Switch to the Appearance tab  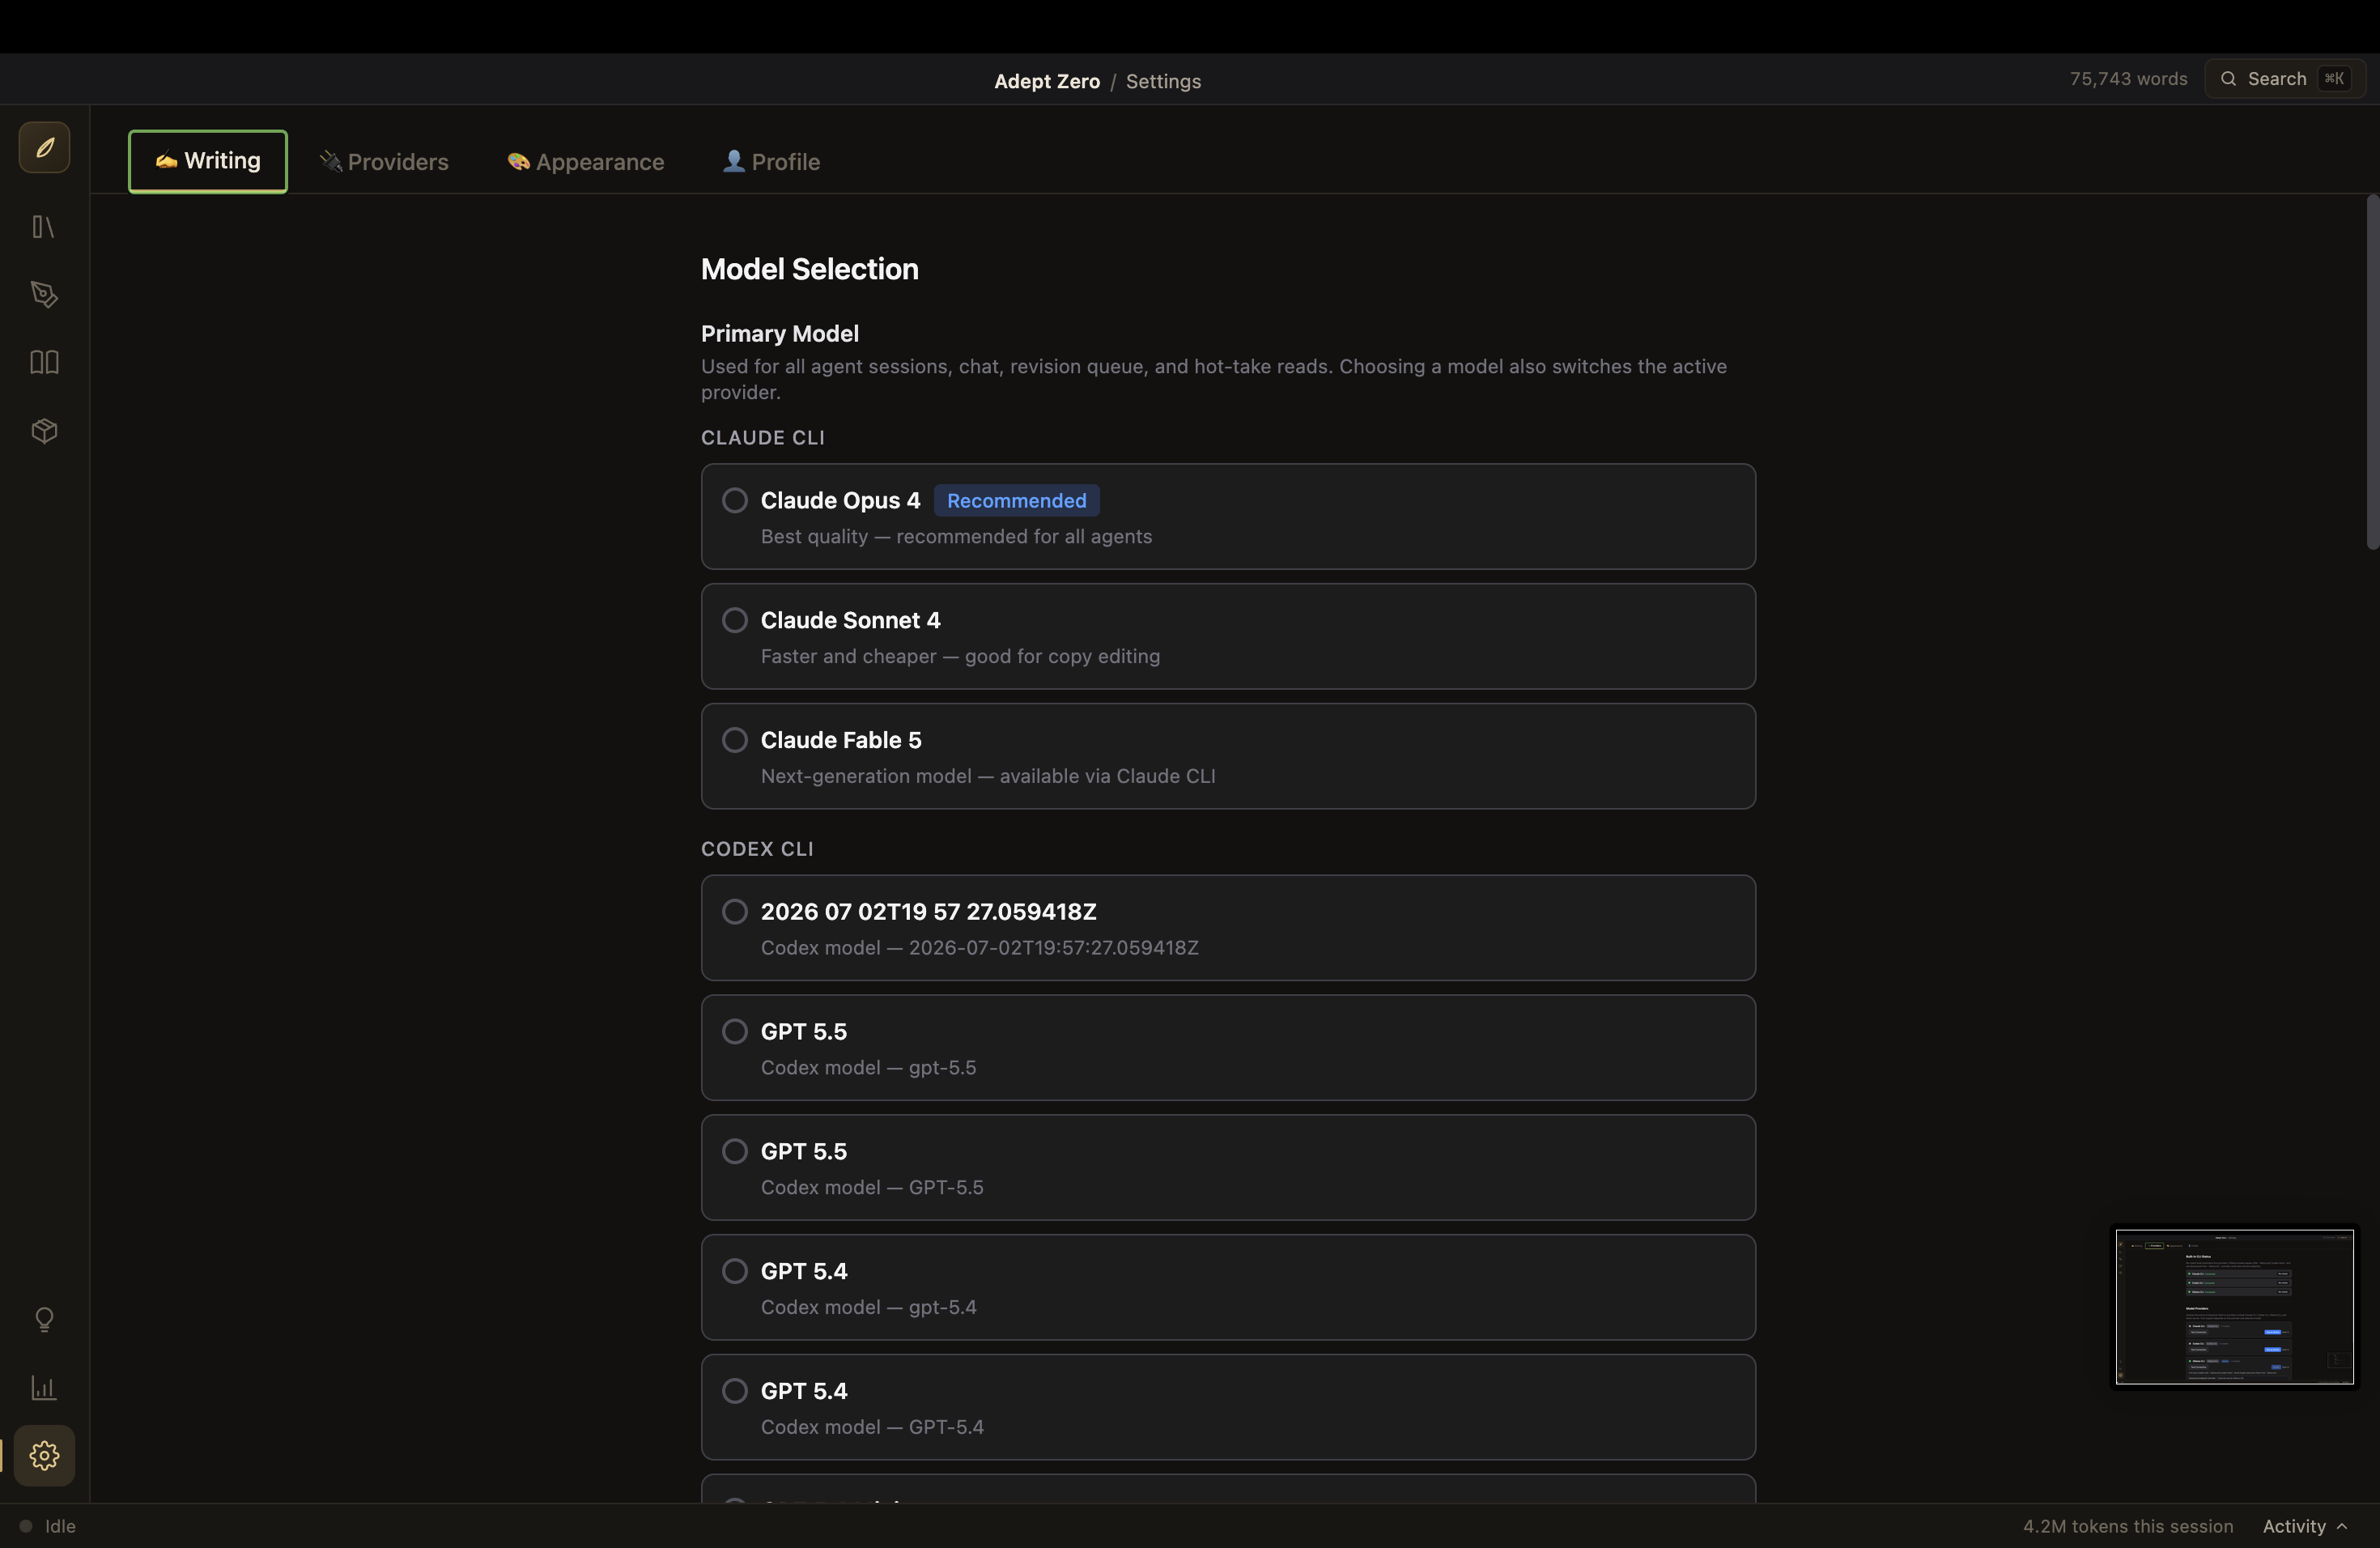tap(586, 162)
